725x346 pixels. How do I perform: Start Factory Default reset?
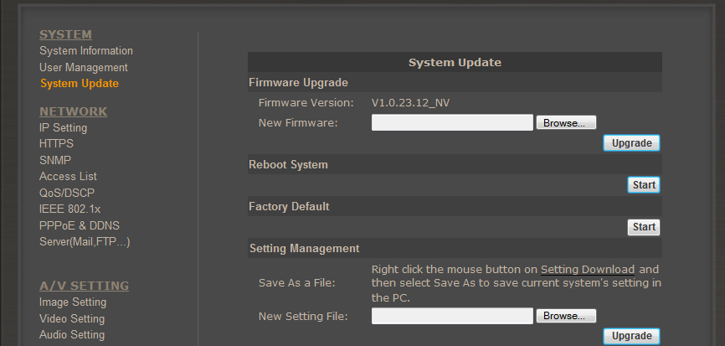[644, 227]
